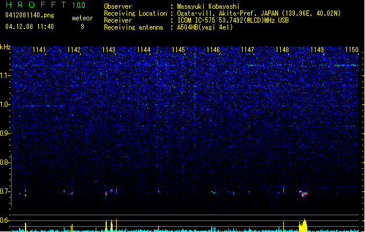This screenshot has width=365, height=232.
Task: Click the HROFFT 1.0.0 program title
Action: tap(45, 5)
